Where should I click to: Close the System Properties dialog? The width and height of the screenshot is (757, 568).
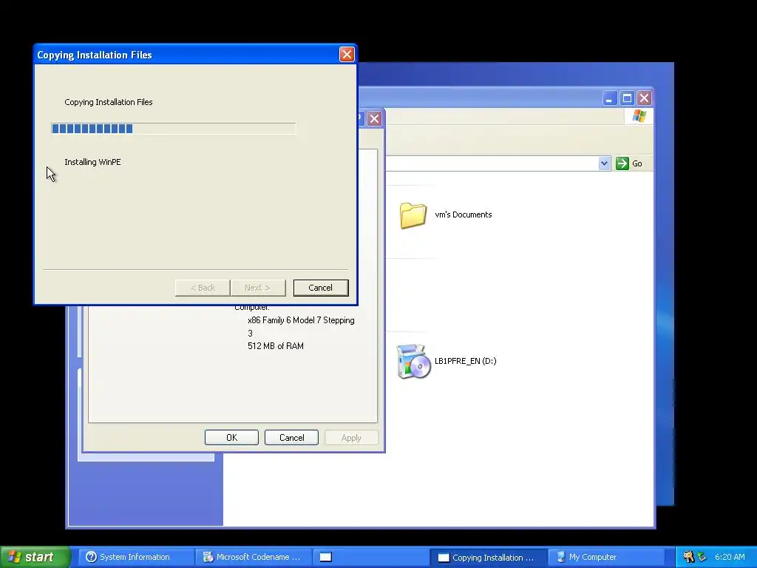click(374, 119)
